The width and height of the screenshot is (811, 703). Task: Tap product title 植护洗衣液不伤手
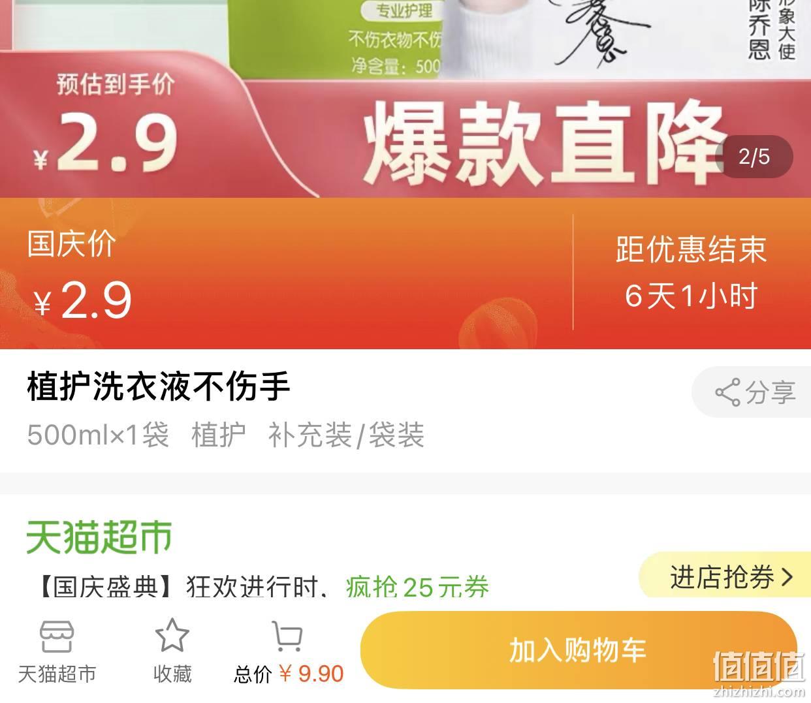[159, 386]
